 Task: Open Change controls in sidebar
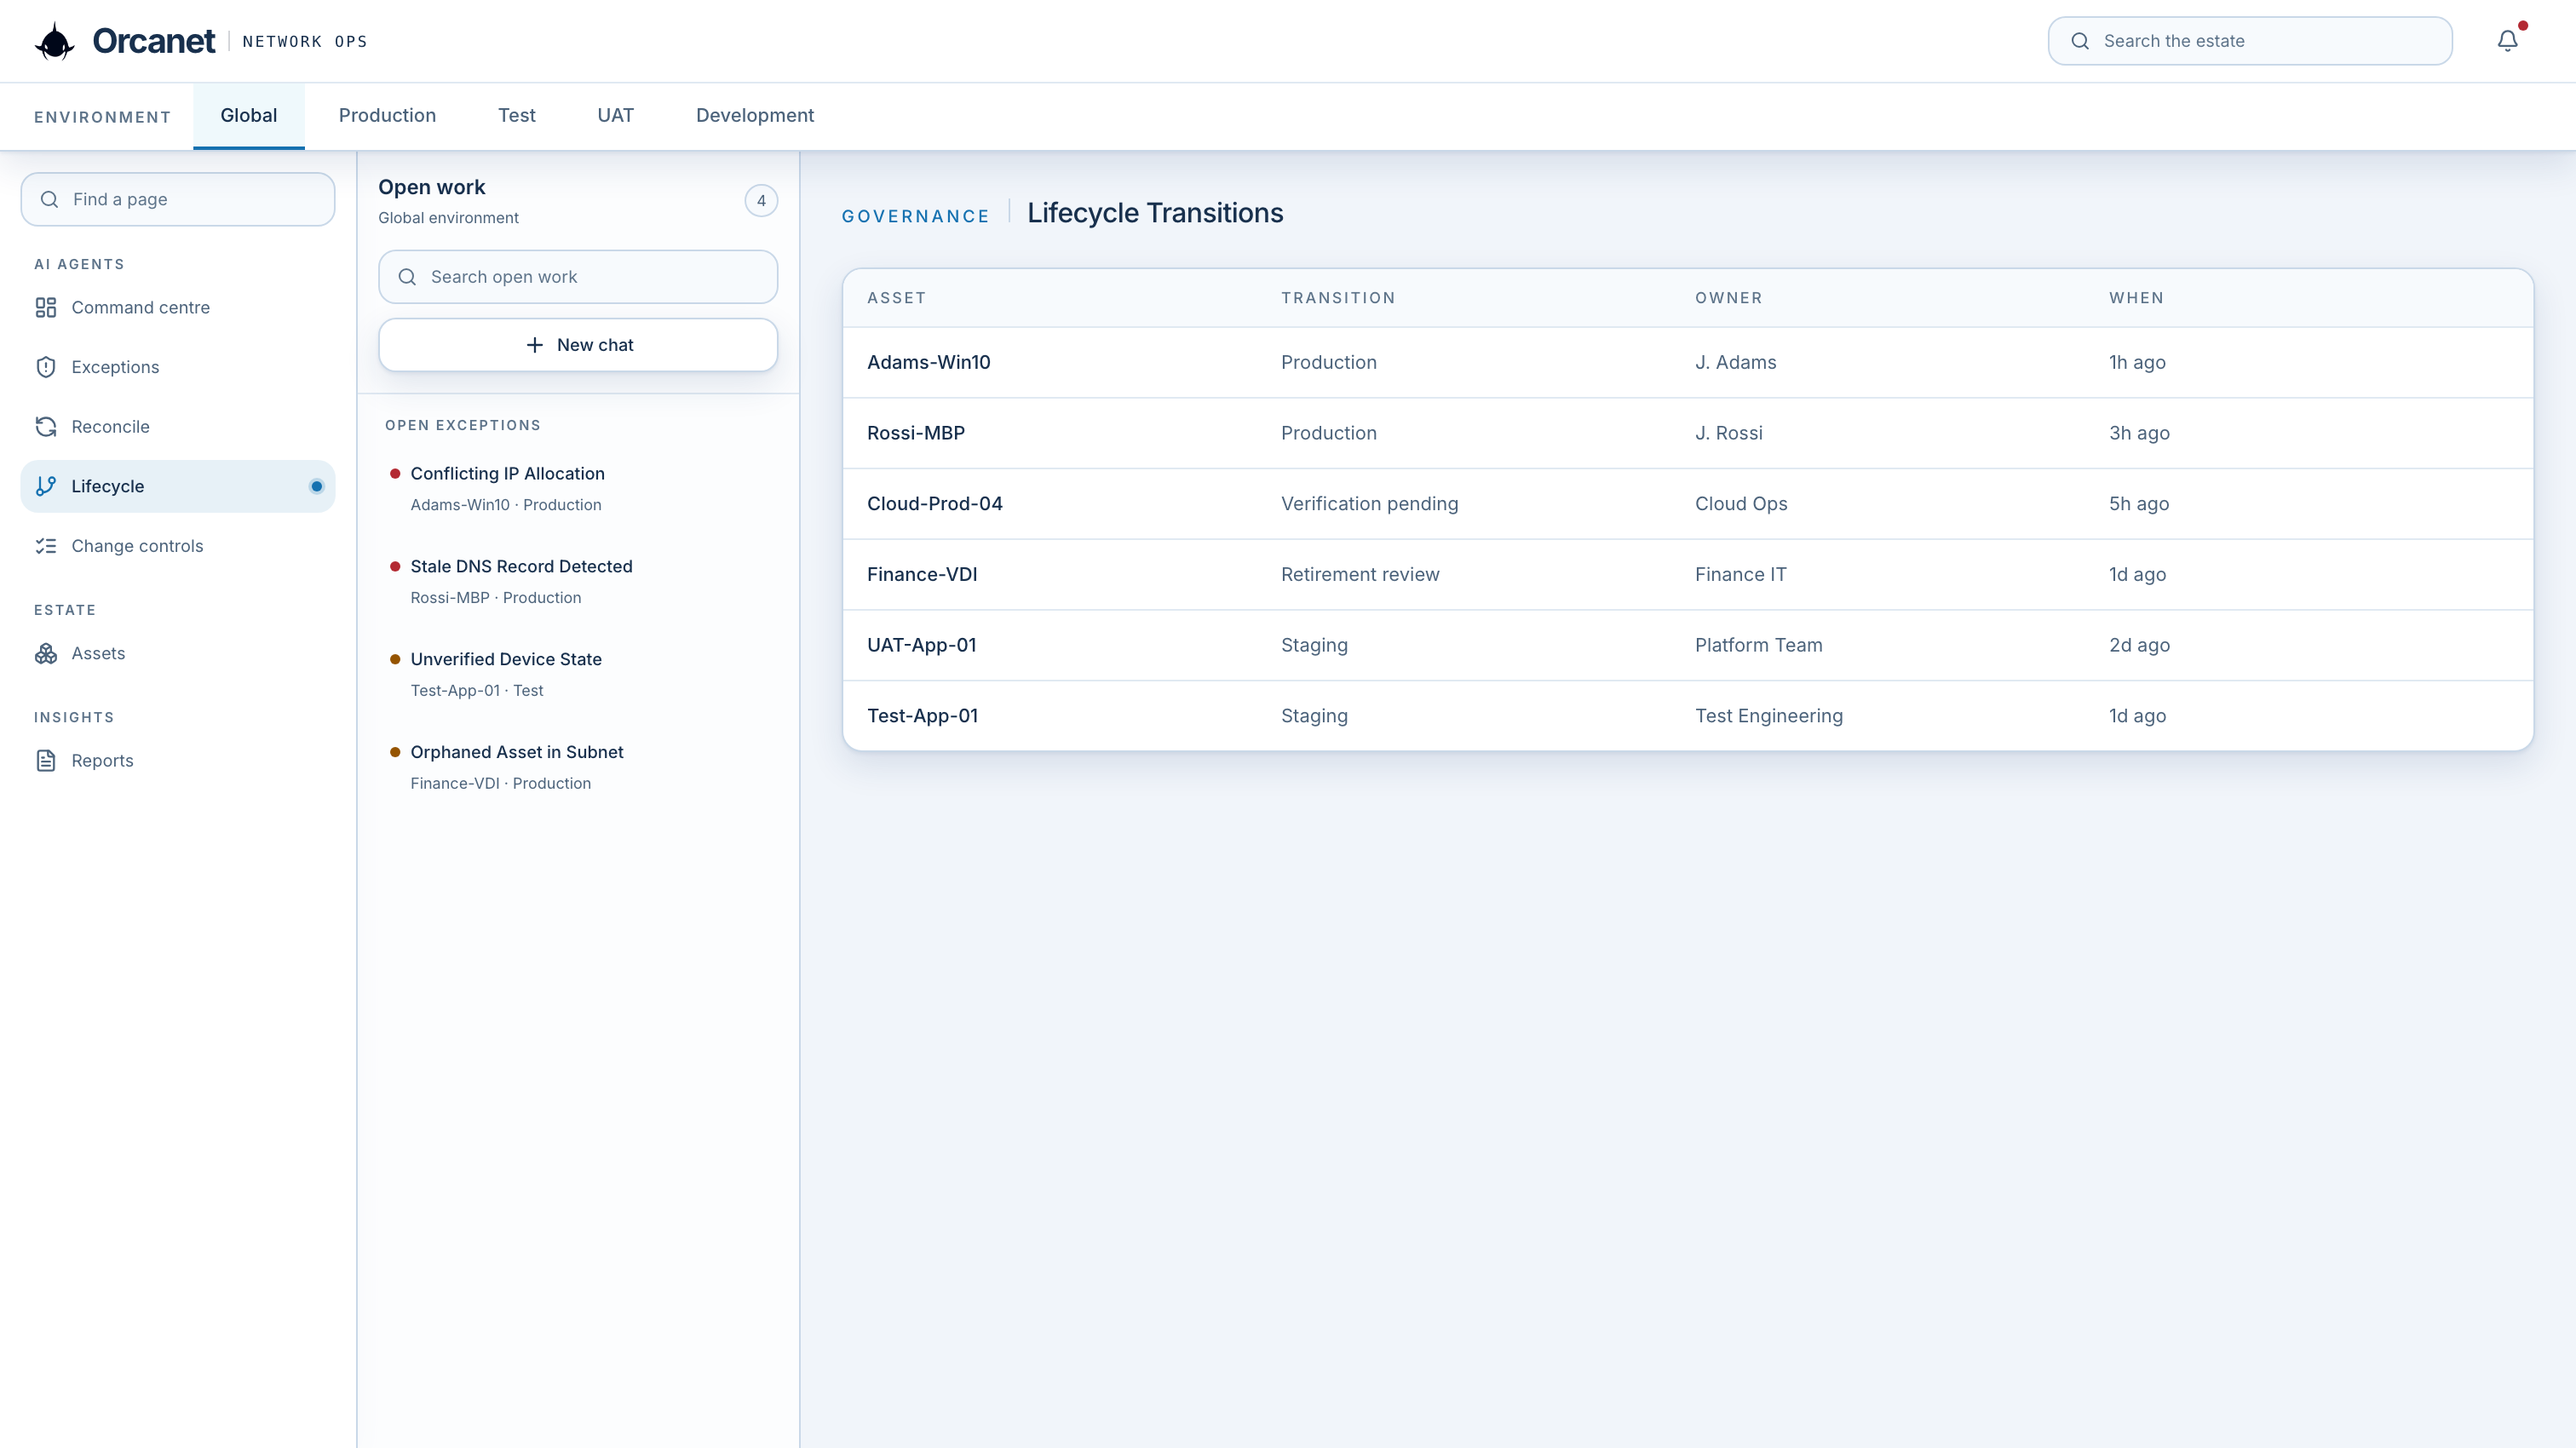178,546
